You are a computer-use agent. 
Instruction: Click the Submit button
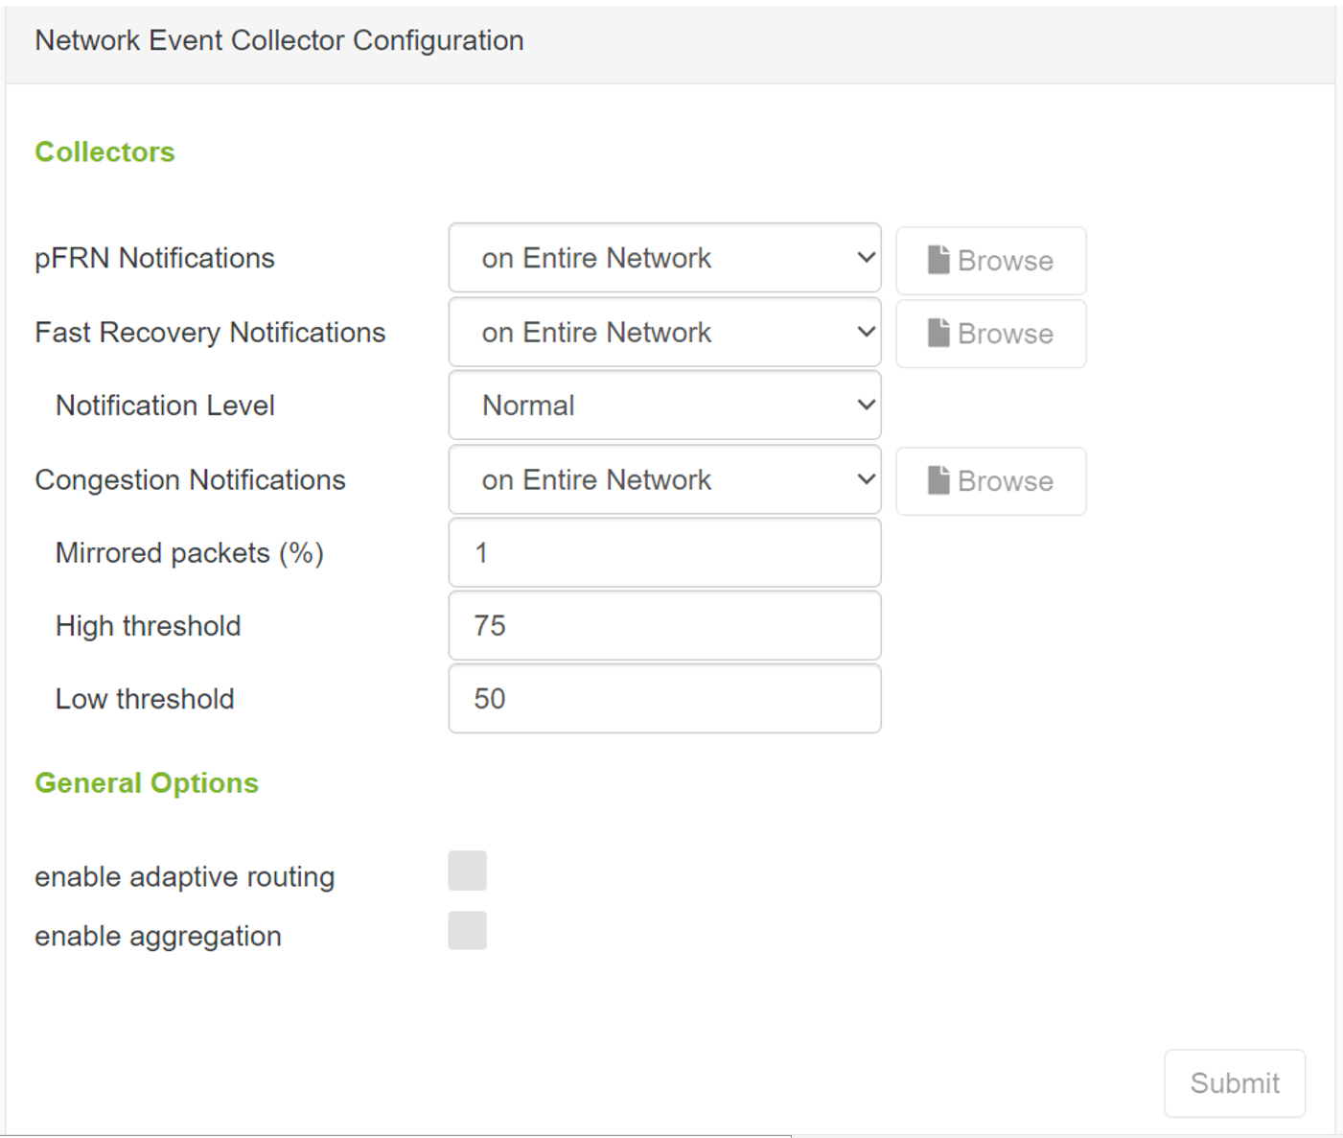(1235, 1082)
